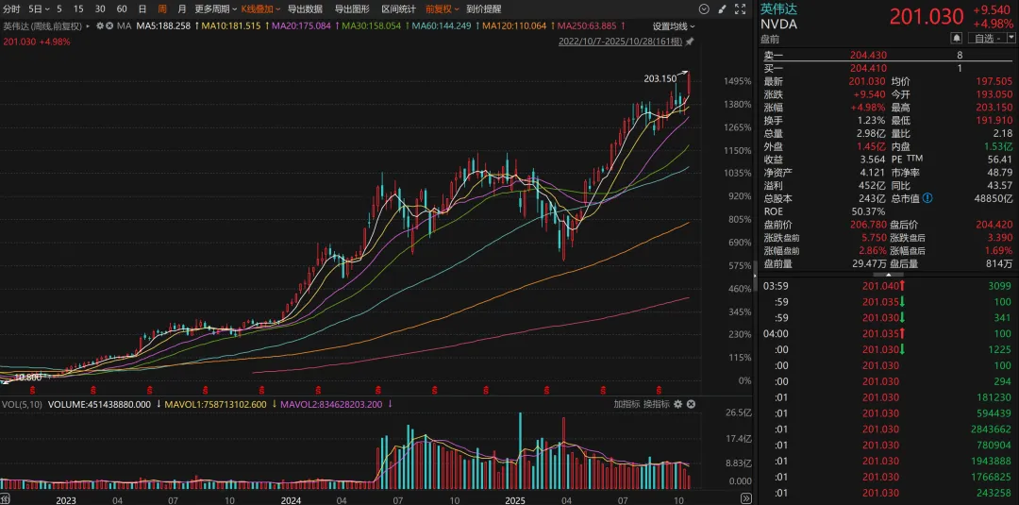Click the 总市值 value 48850亿

pos(994,198)
